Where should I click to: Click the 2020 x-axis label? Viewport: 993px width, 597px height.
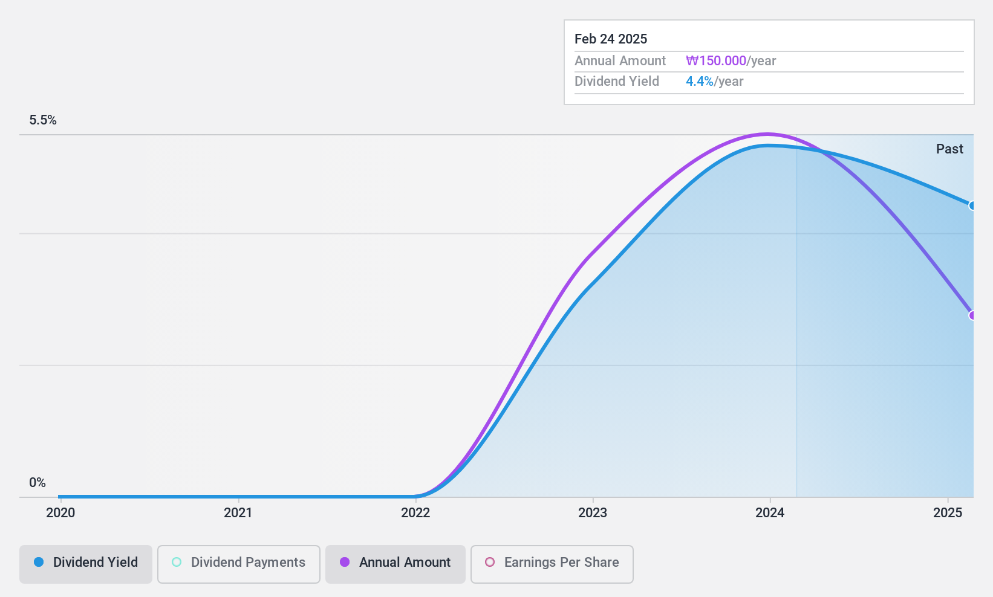(60, 513)
